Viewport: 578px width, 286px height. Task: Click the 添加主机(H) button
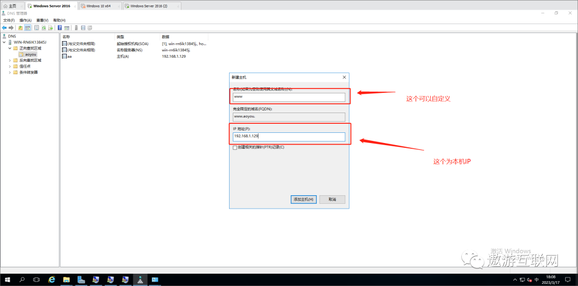[303, 199]
